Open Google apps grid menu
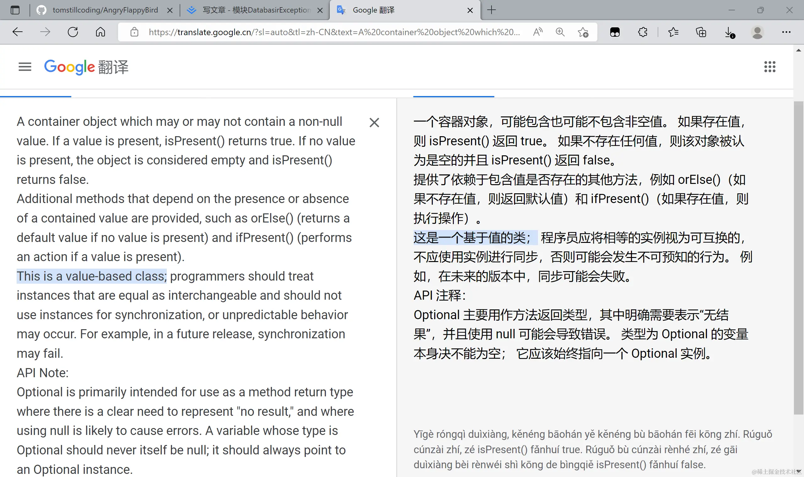Screen dimensions: 804x477 (x=769, y=67)
